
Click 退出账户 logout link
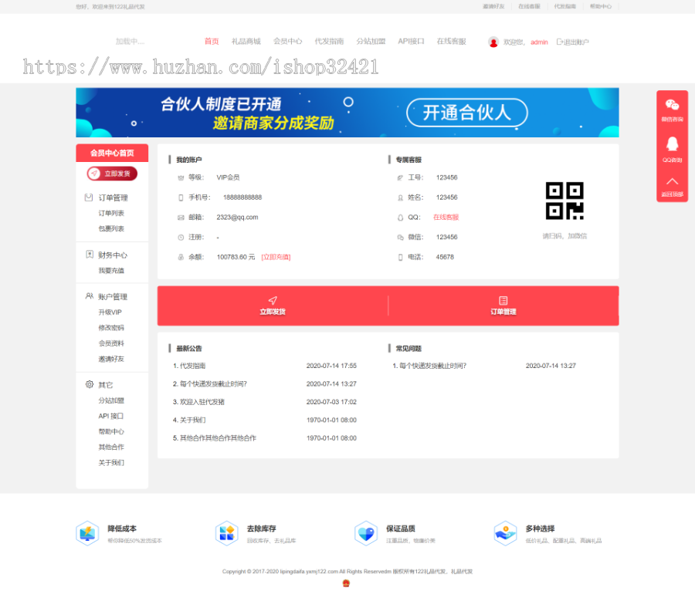[576, 42]
